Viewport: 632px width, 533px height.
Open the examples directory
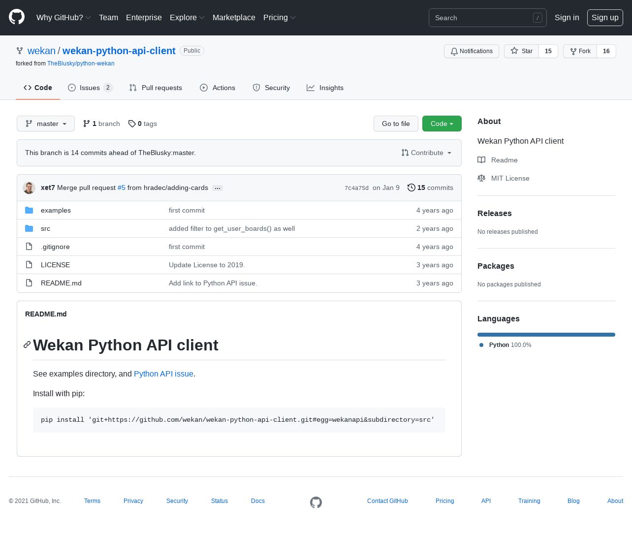56,210
